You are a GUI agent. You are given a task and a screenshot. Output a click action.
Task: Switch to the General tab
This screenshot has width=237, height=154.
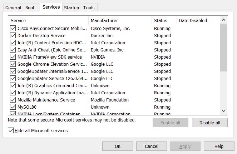pos(13,8)
